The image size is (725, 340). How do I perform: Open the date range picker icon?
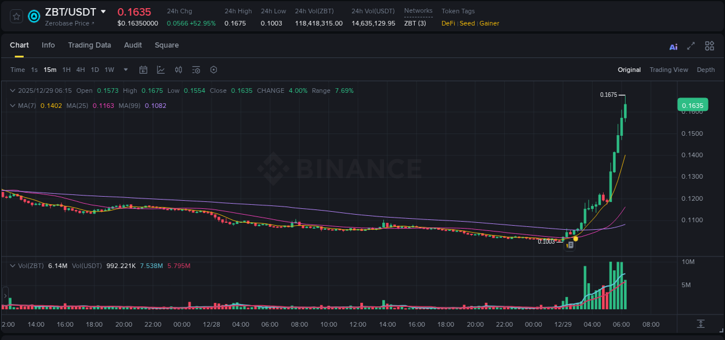click(143, 70)
